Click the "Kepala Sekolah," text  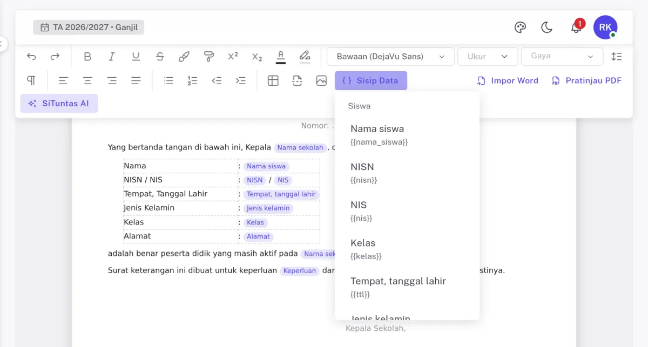375,328
